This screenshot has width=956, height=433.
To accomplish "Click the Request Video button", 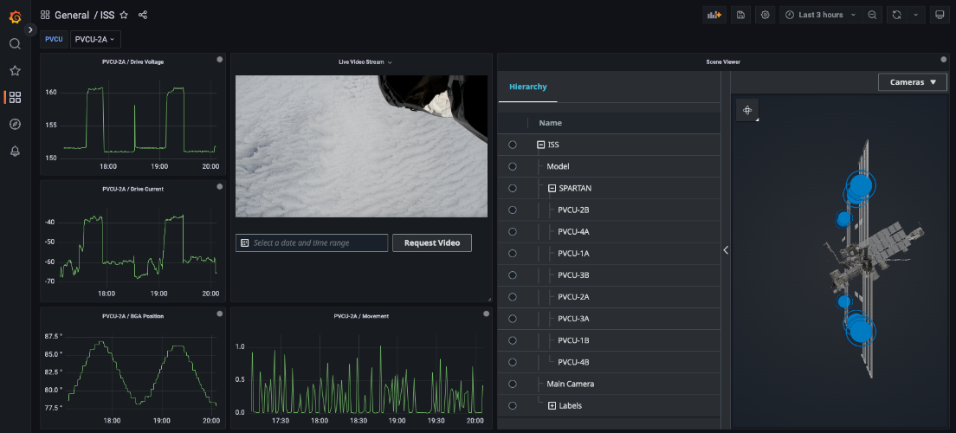I will tap(431, 242).
